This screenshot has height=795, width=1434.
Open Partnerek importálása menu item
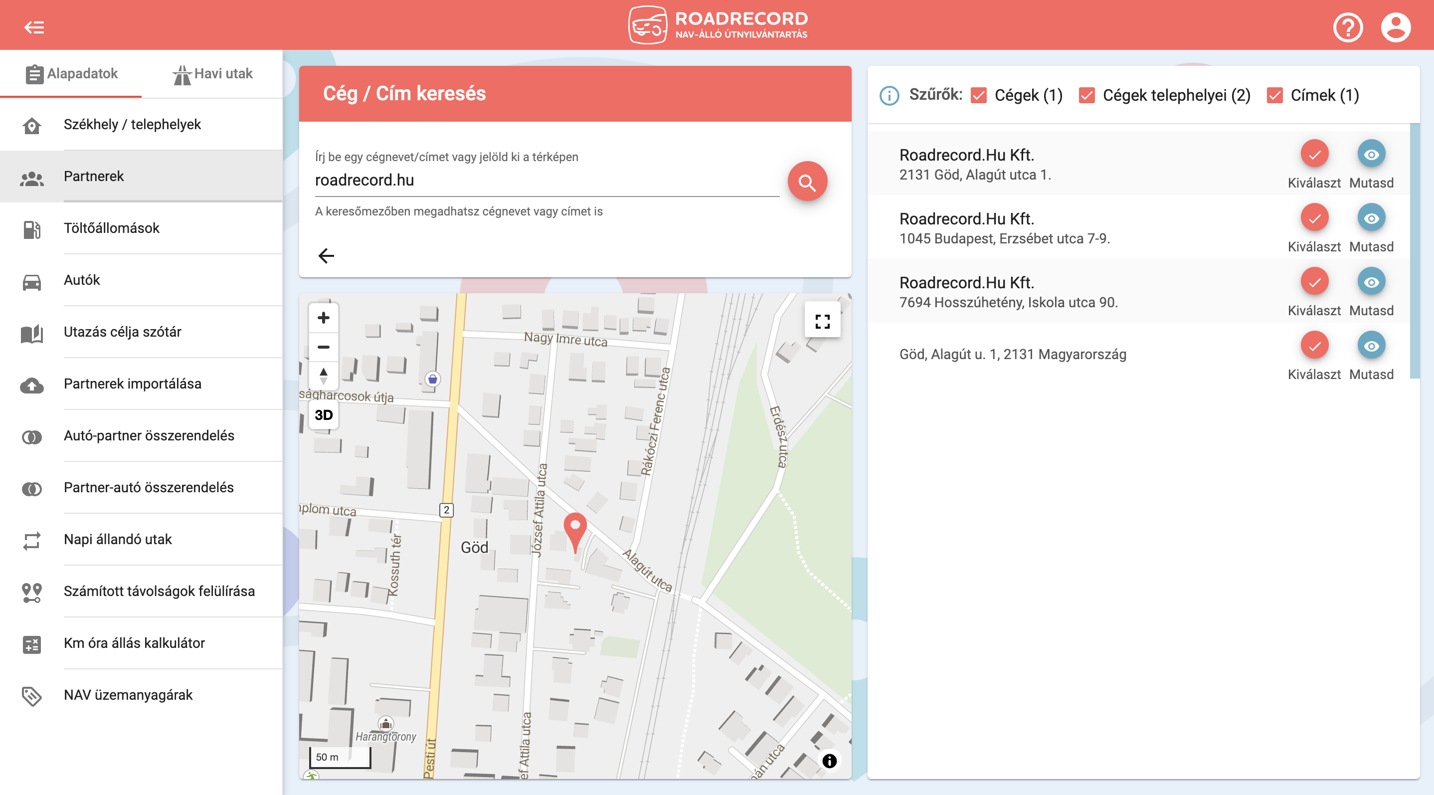click(x=142, y=384)
